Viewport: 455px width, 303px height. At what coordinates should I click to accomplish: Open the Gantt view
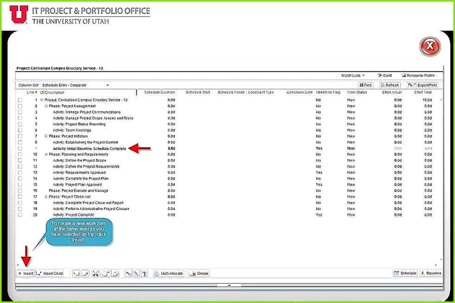385,75
